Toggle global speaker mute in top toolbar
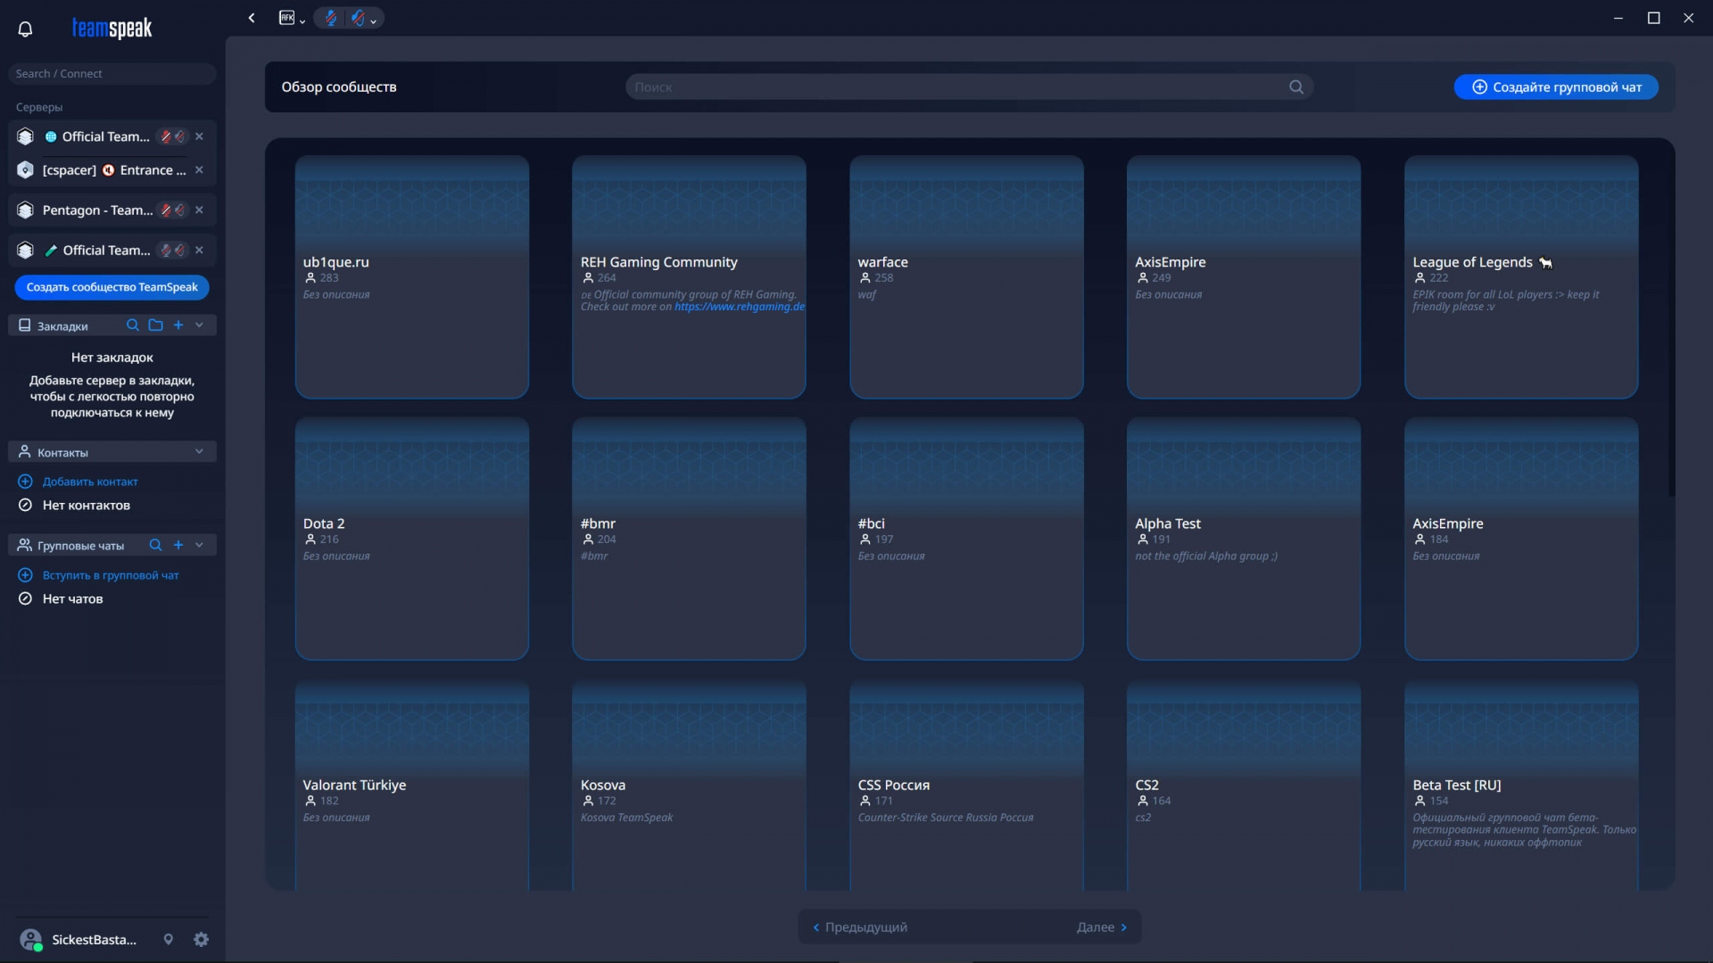The image size is (1713, 963). (x=358, y=18)
